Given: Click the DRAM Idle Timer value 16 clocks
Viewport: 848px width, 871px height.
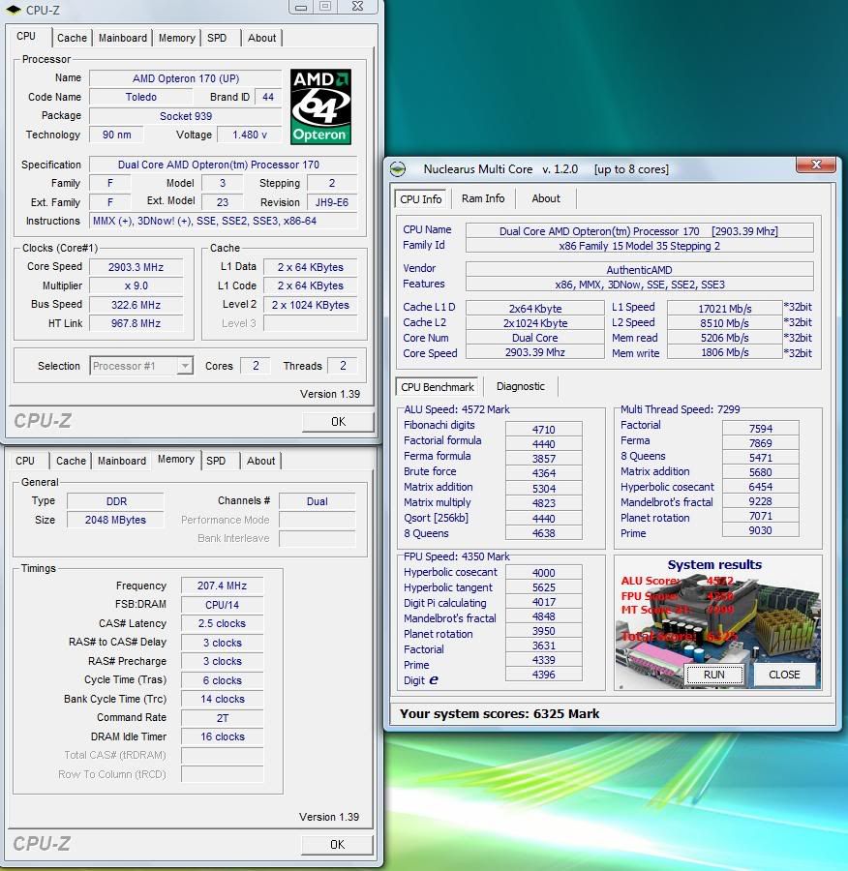Looking at the screenshot, I should [222, 736].
